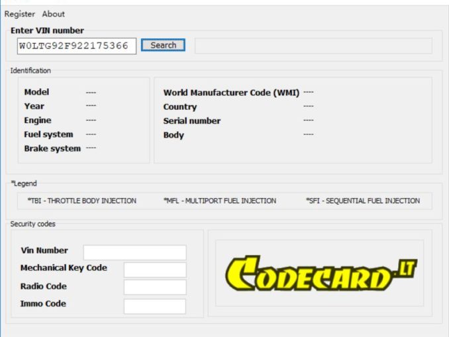The image size is (449, 337).
Task: Select the Radio Code text box
Action: click(154, 287)
